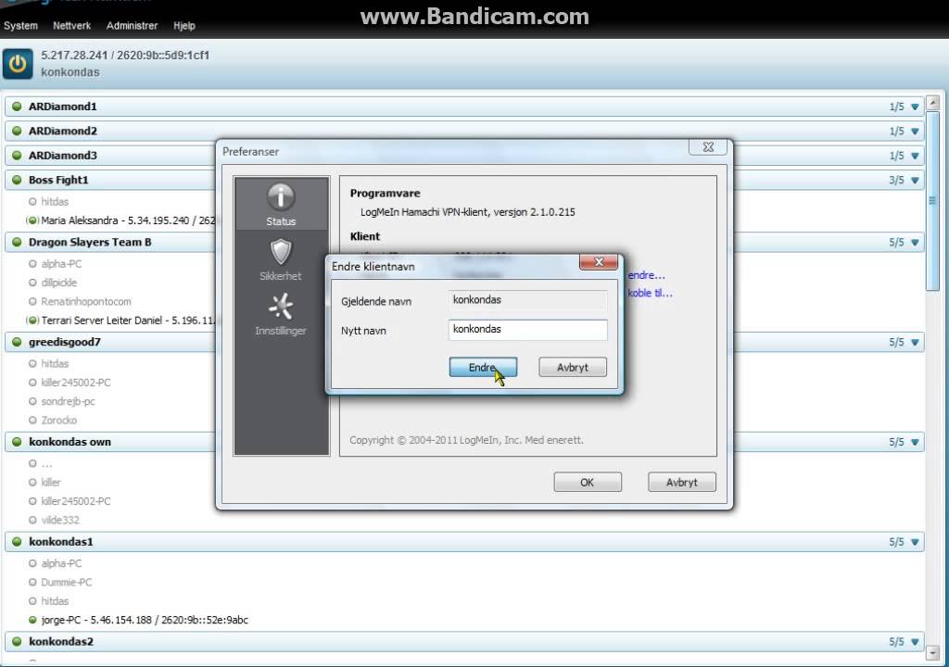Cancel the Endre klientnavn dialog with Avbryt
The height and width of the screenshot is (667, 949).
573,367
